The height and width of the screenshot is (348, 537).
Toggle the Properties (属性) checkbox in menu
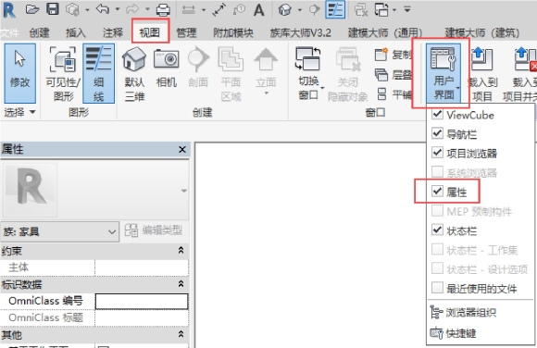437,192
